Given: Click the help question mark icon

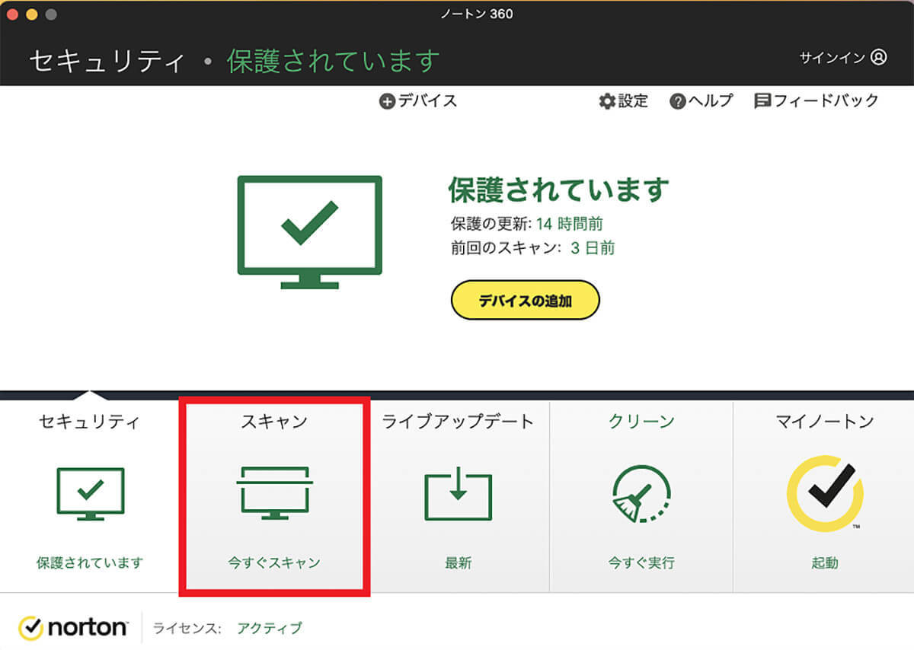Looking at the screenshot, I should tap(678, 101).
